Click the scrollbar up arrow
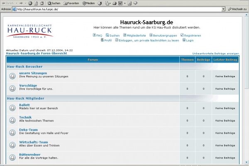The height and width of the screenshot is (166, 249). click(x=247, y=15)
